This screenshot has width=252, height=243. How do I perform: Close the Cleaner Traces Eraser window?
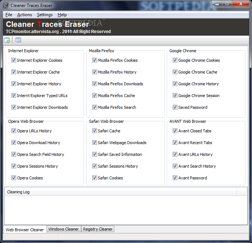241,4
